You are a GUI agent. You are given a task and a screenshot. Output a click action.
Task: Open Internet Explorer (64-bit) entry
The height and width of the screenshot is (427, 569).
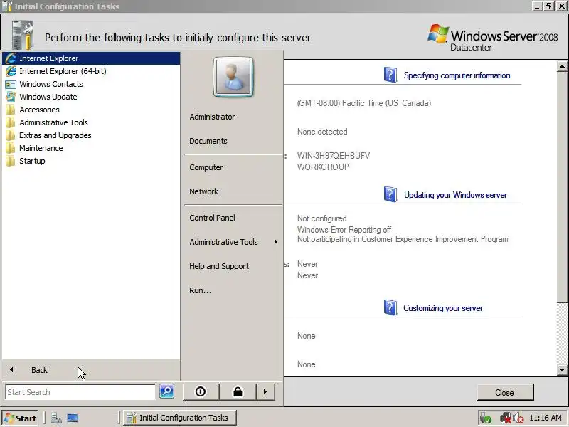coord(91,71)
